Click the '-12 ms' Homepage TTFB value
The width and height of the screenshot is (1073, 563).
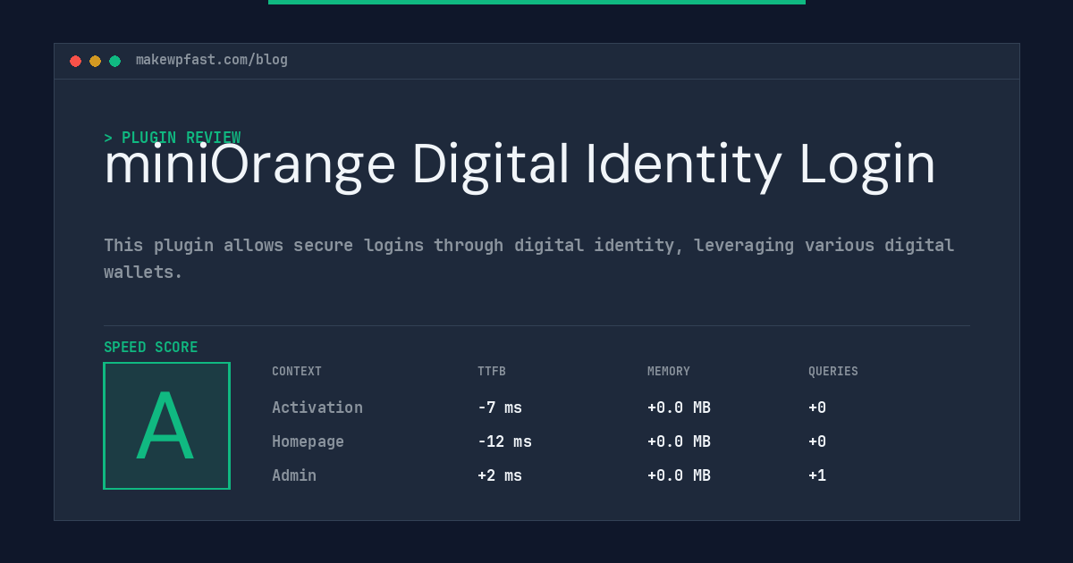504,441
